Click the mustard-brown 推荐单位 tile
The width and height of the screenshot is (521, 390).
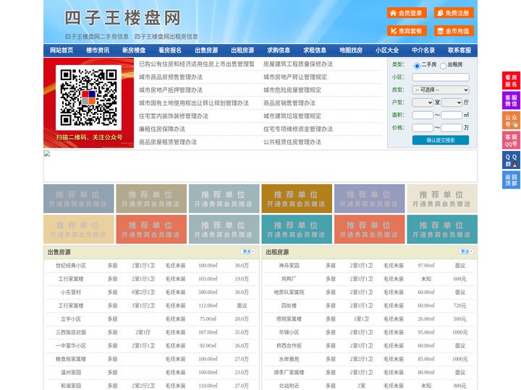point(297,199)
